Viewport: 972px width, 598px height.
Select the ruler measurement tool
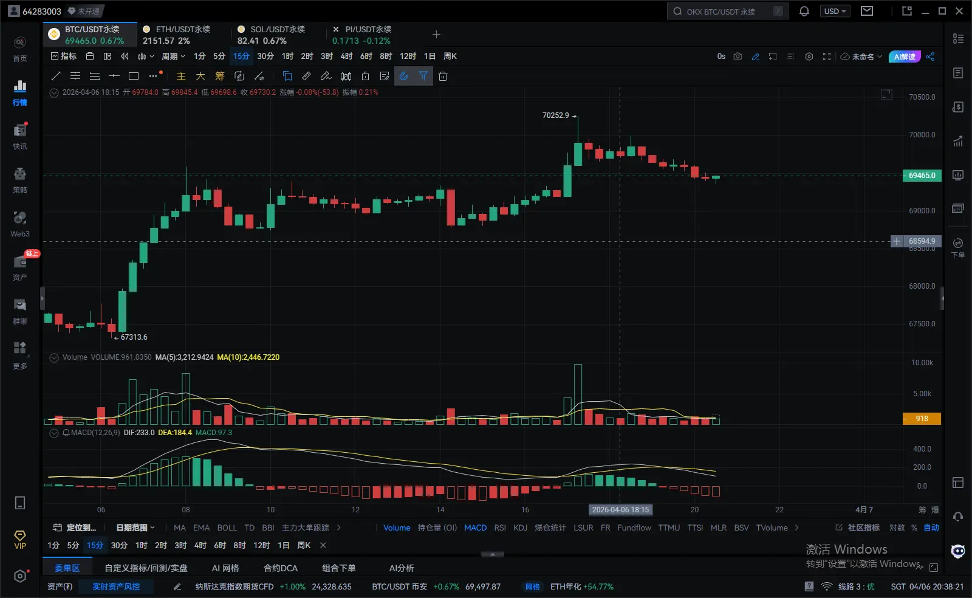(307, 76)
